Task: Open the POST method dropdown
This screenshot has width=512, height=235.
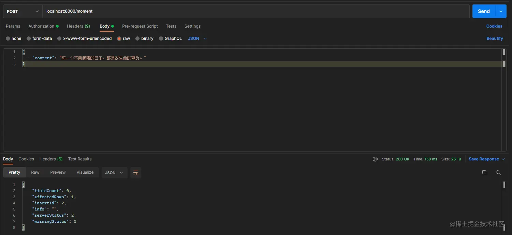Action: (x=23, y=11)
